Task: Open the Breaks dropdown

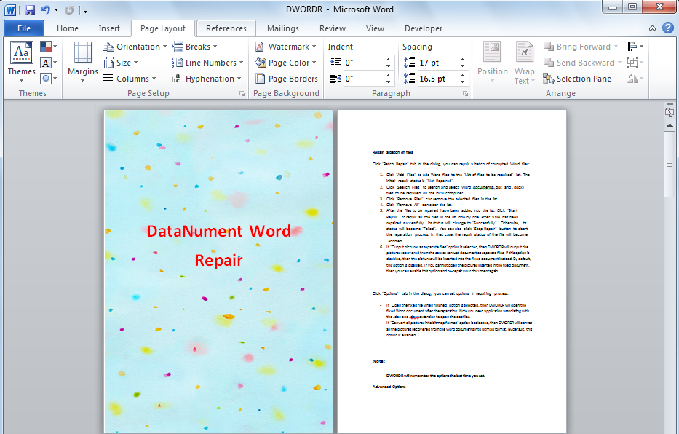Action: [194, 46]
